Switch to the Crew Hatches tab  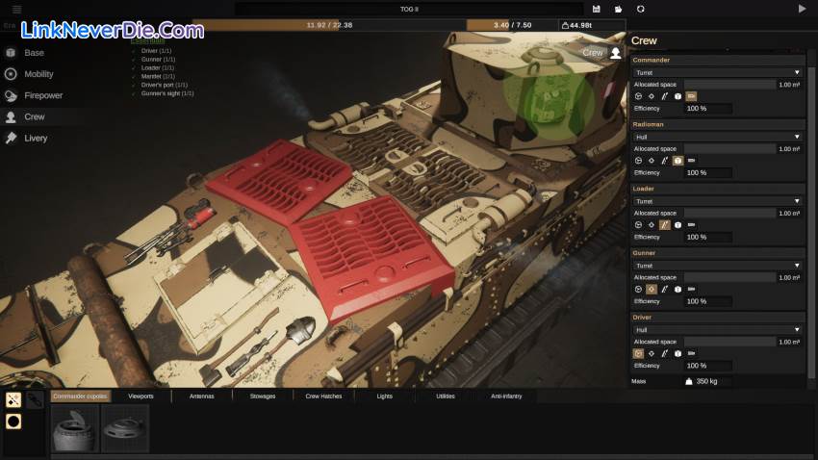[x=324, y=396]
